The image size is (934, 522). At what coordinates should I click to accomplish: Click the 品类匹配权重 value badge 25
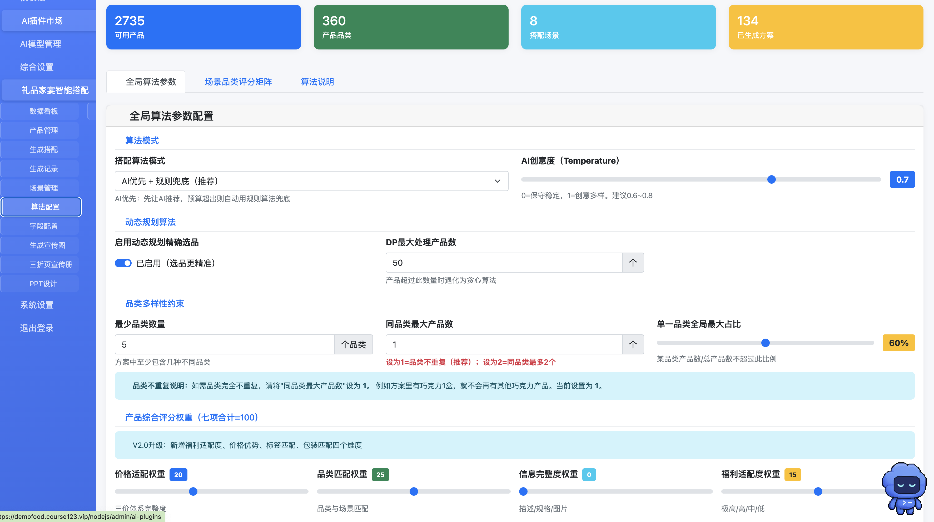coord(380,475)
